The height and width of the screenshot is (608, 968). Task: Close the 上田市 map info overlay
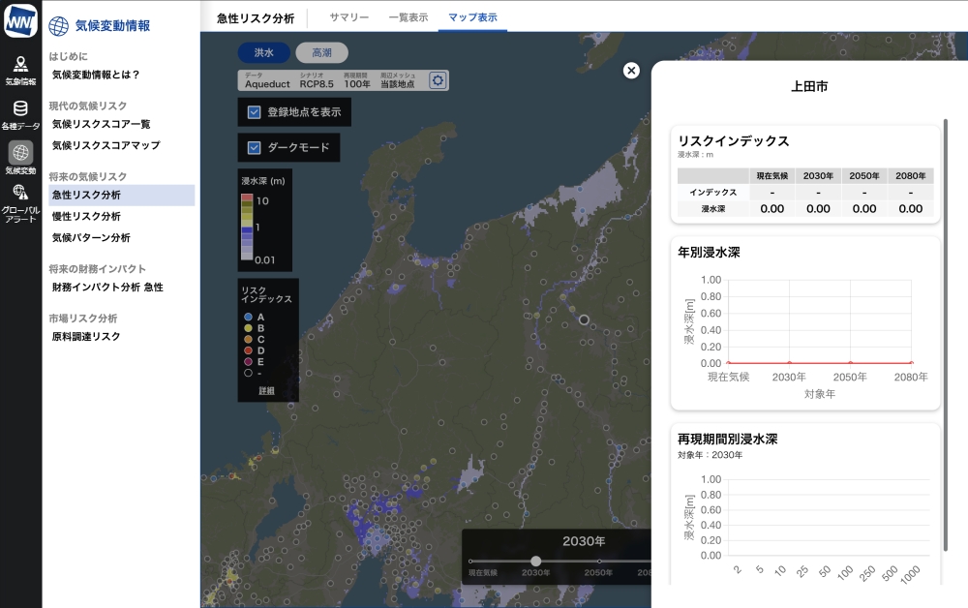631,70
